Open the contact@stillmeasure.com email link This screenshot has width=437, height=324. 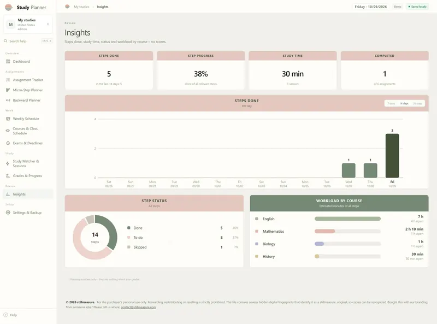[x=138, y=307]
